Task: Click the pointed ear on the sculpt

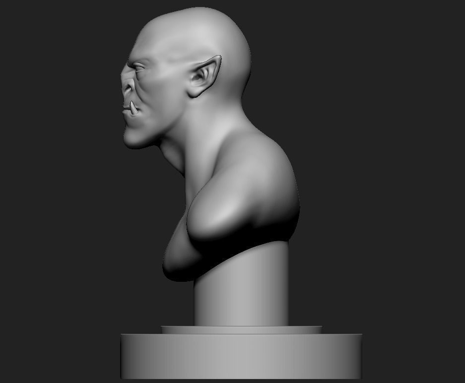Action: [x=204, y=76]
